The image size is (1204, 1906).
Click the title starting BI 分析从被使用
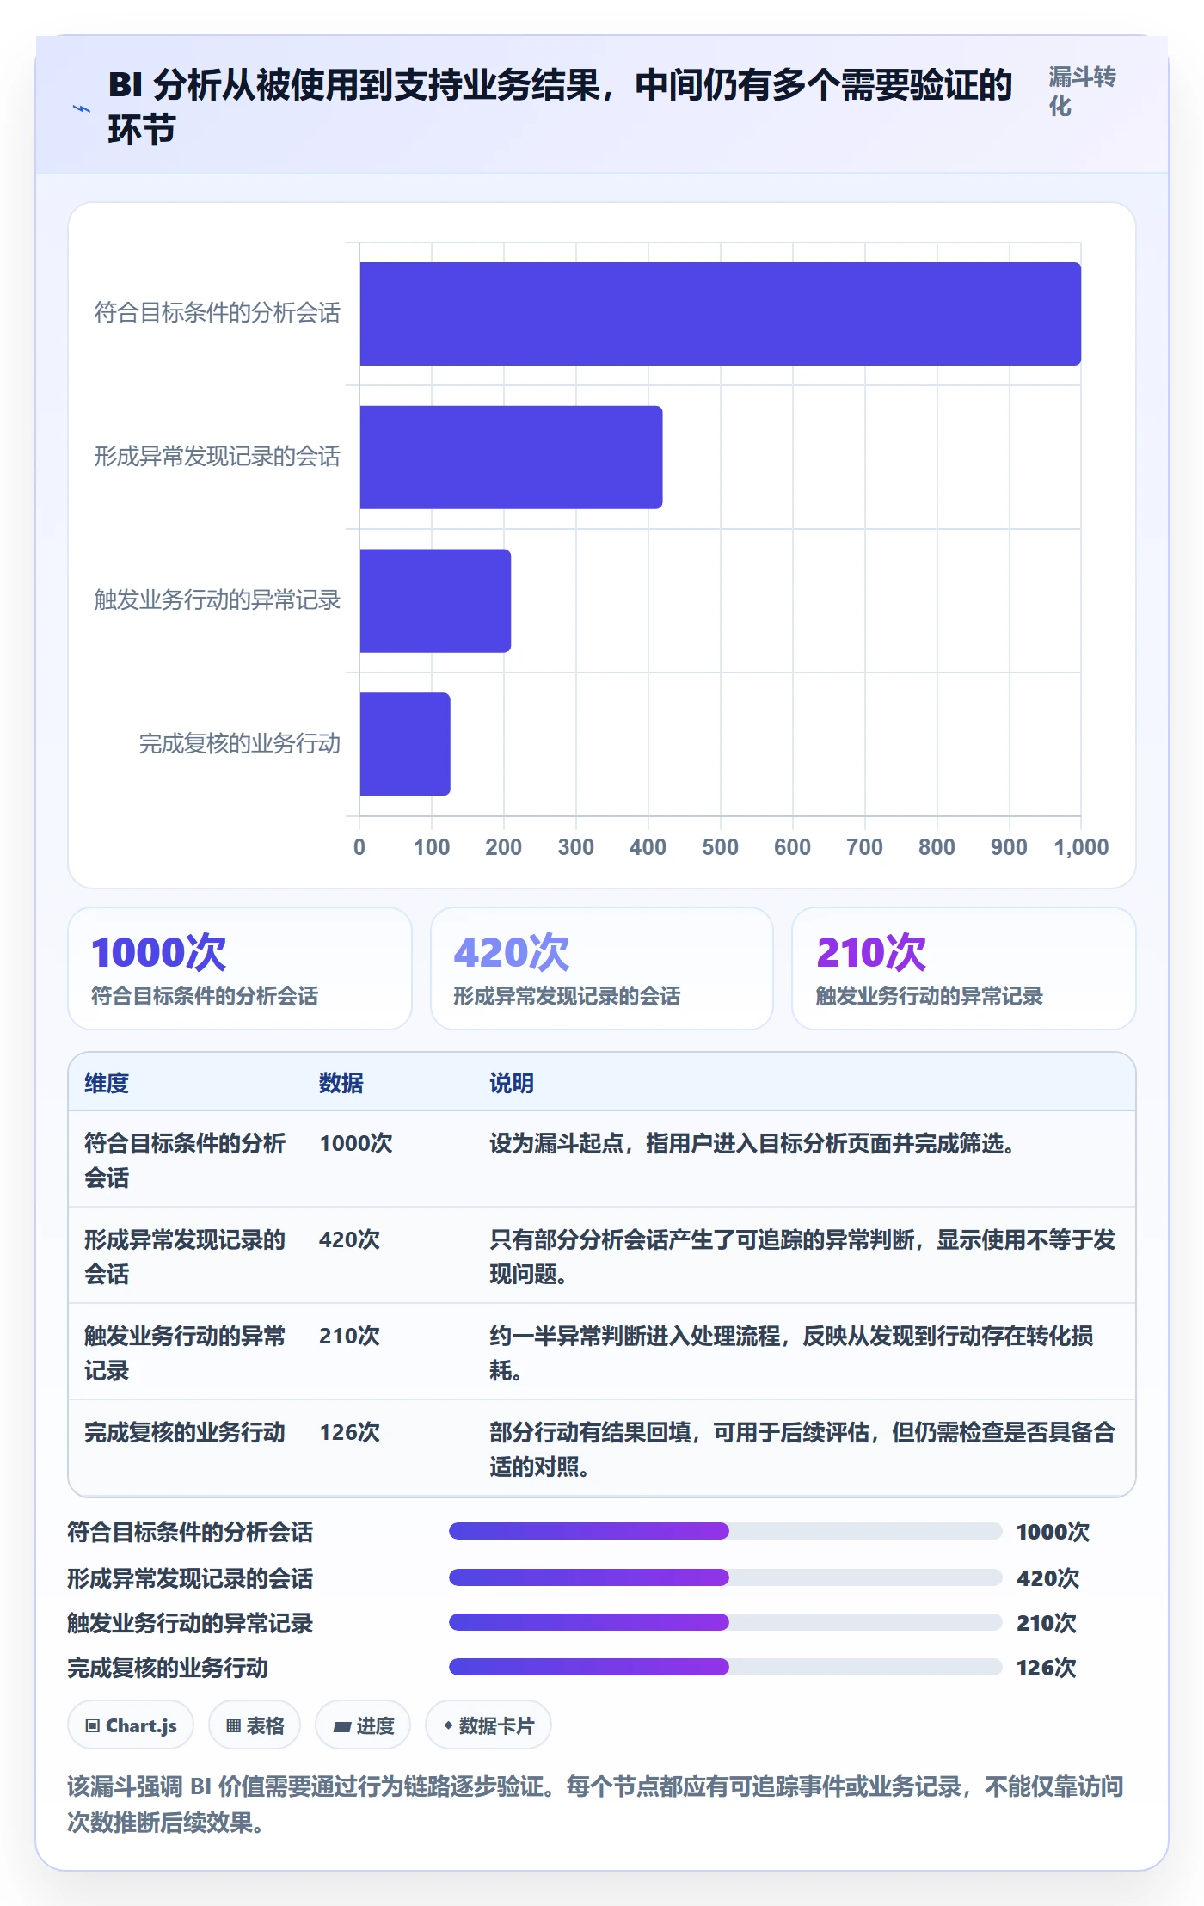point(560,108)
